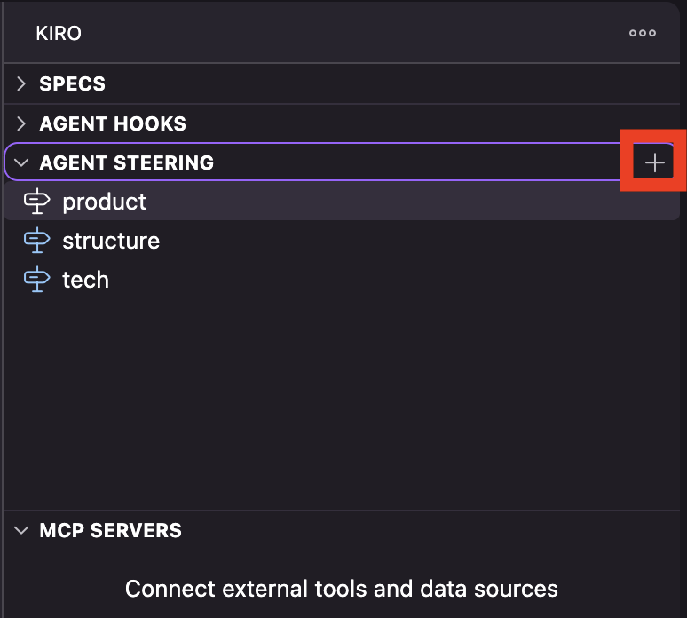Add a new agent steering file

click(x=654, y=162)
